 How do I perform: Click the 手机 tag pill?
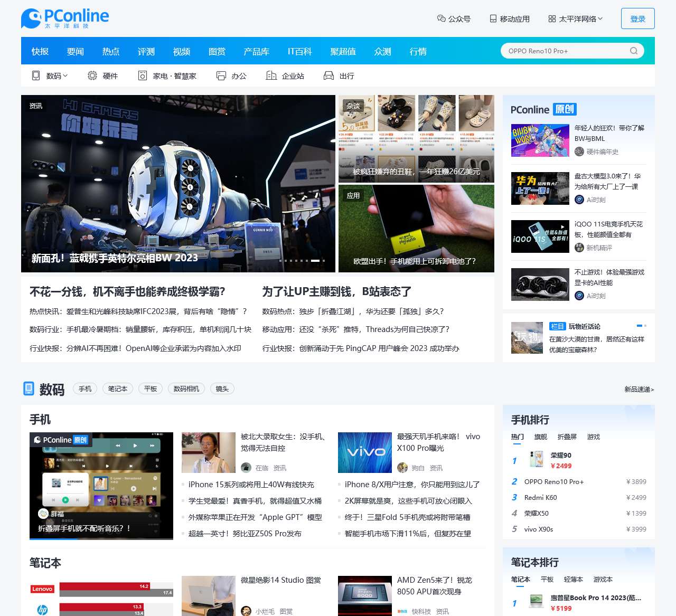click(x=85, y=388)
